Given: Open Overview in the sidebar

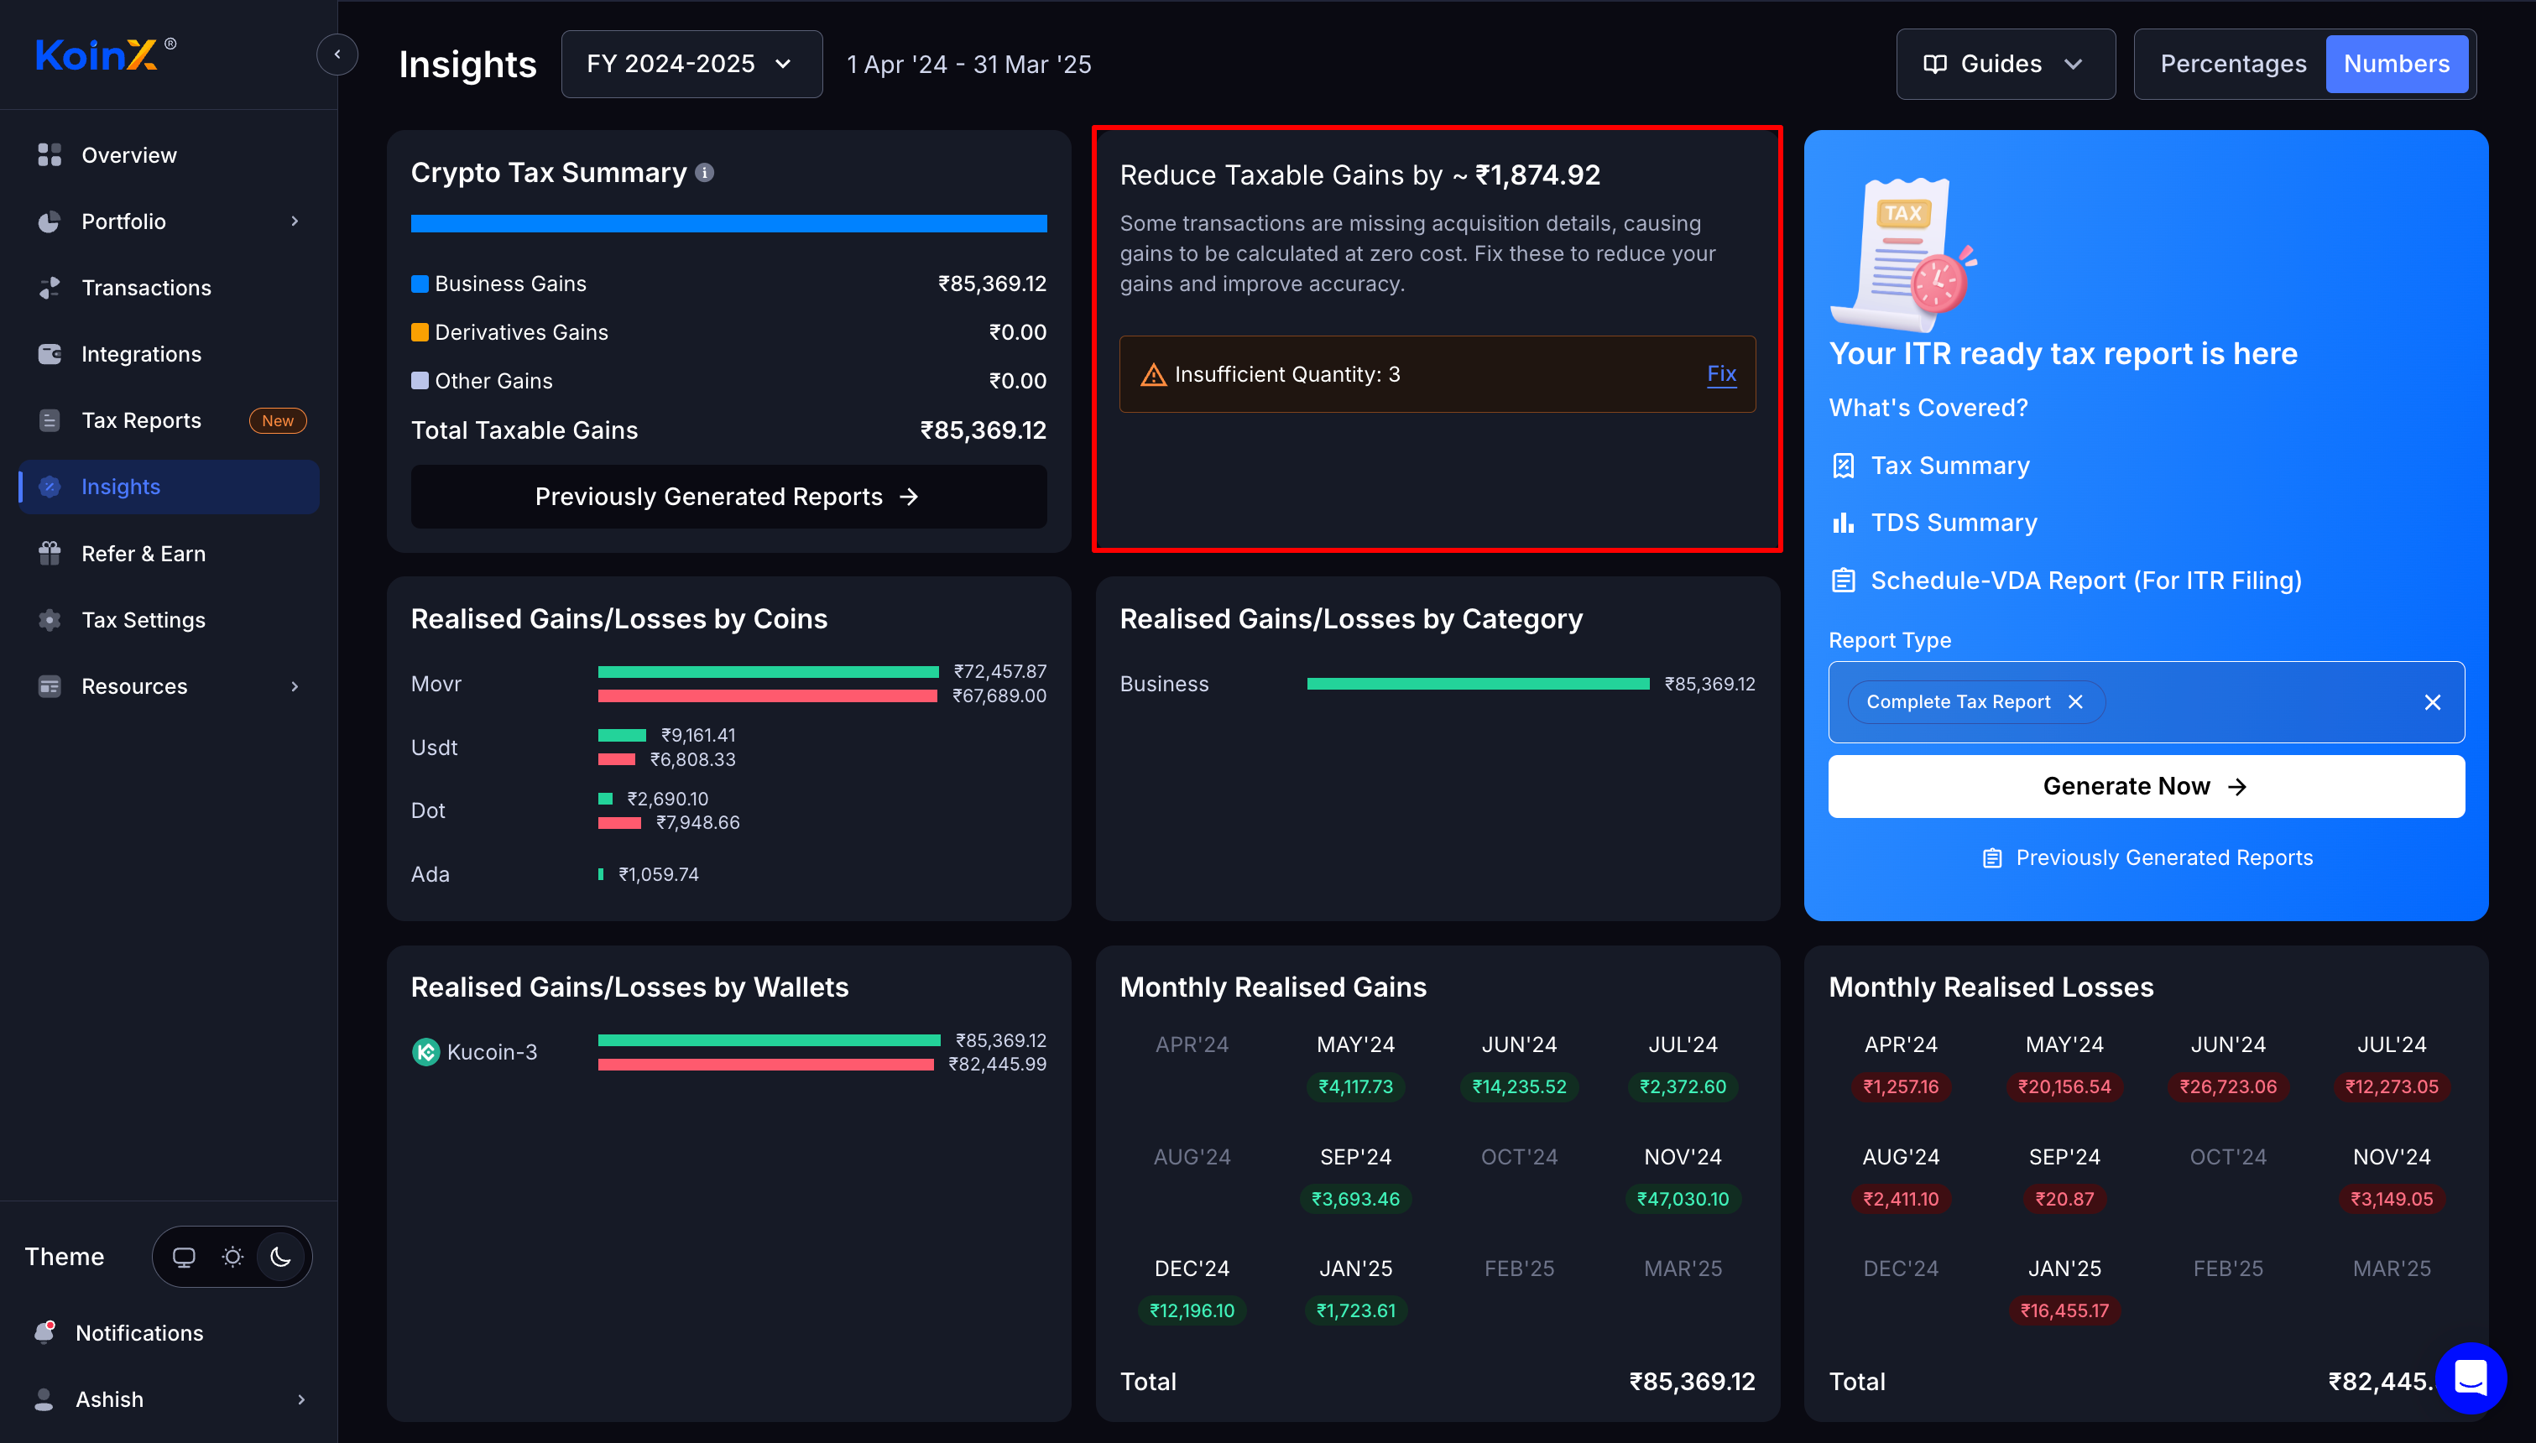Looking at the screenshot, I should (170, 154).
